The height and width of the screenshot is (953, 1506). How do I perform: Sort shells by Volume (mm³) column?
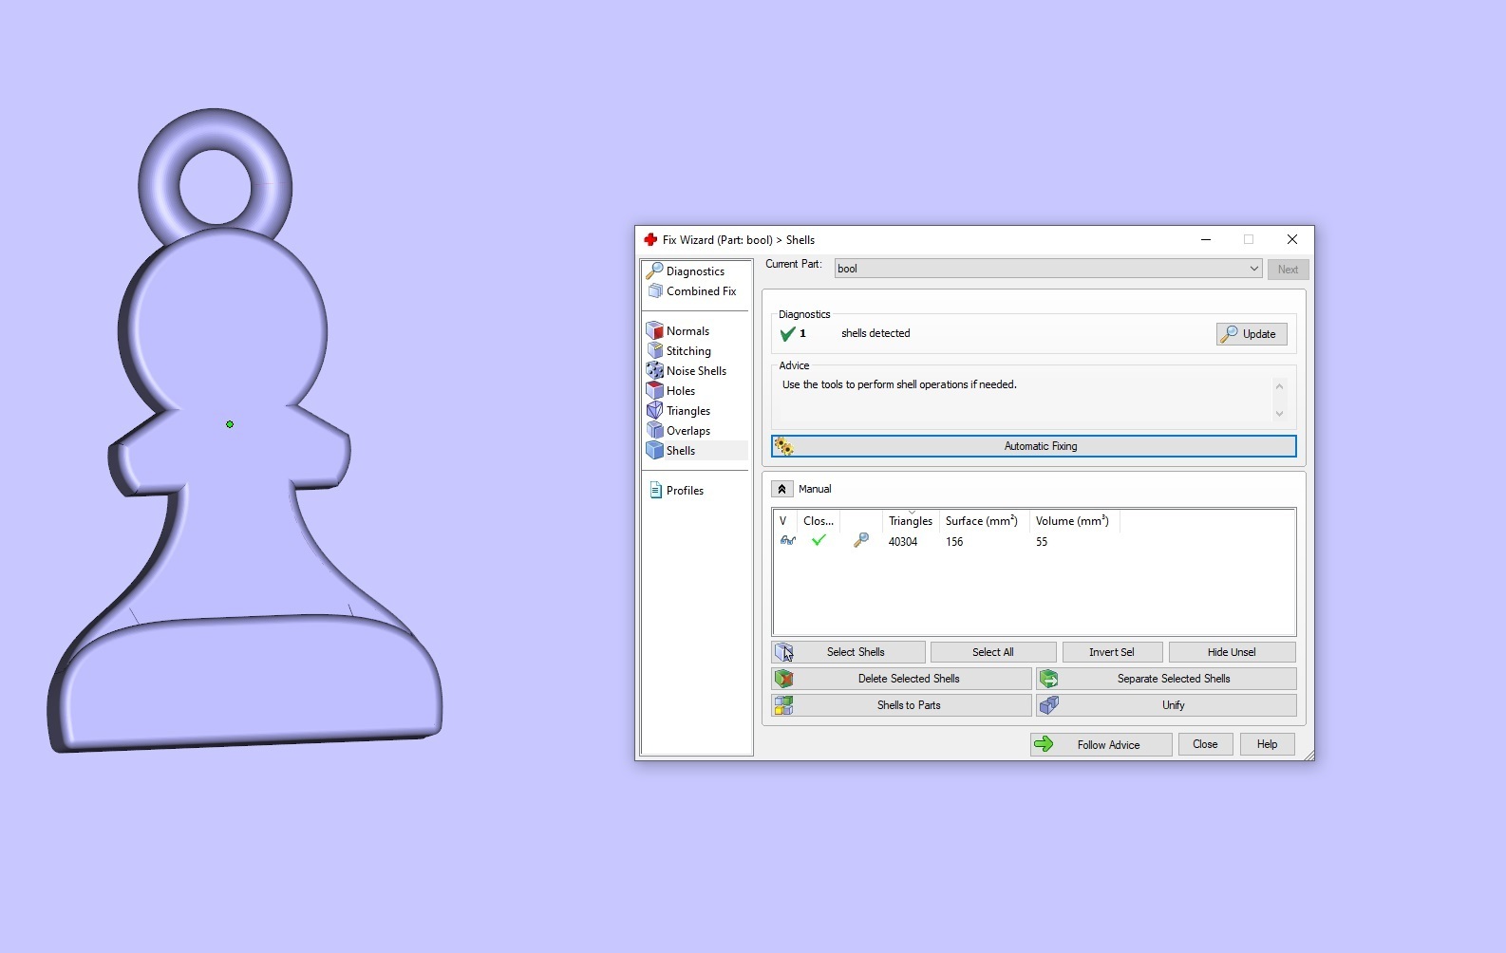coord(1073,521)
